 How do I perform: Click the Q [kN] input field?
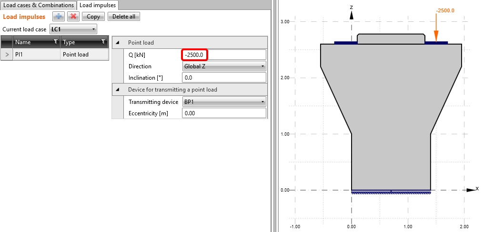[224, 55]
